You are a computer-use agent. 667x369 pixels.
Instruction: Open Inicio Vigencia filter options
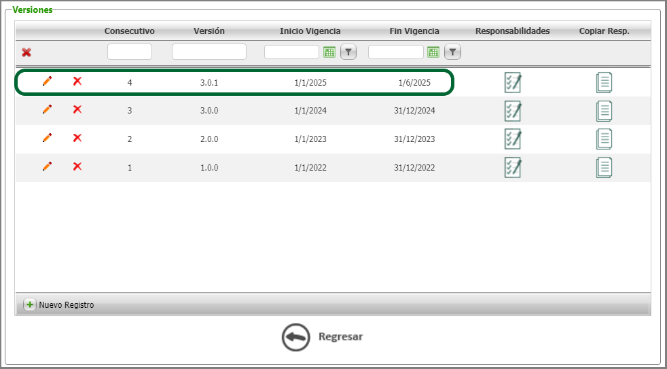tap(348, 52)
